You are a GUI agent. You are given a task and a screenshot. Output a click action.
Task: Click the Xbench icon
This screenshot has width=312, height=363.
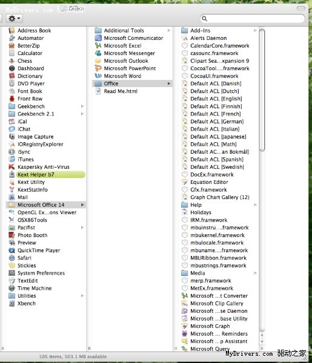tap(12, 304)
